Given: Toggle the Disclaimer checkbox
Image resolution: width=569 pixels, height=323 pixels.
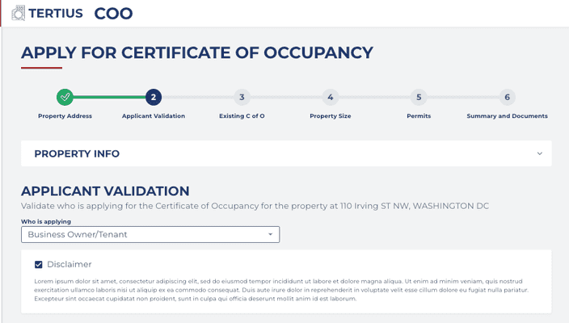Looking at the screenshot, I should [x=38, y=264].
